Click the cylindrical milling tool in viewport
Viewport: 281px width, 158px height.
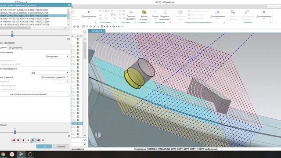[x=140, y=73]
